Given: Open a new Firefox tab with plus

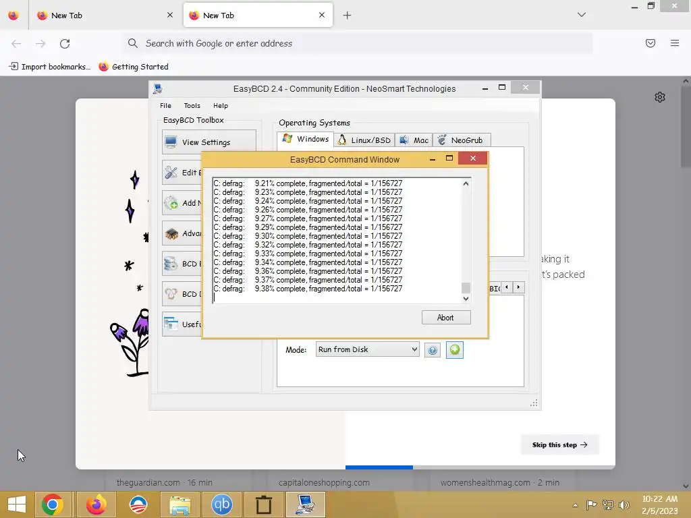Looking at the screenshot, I should (348, 16).
